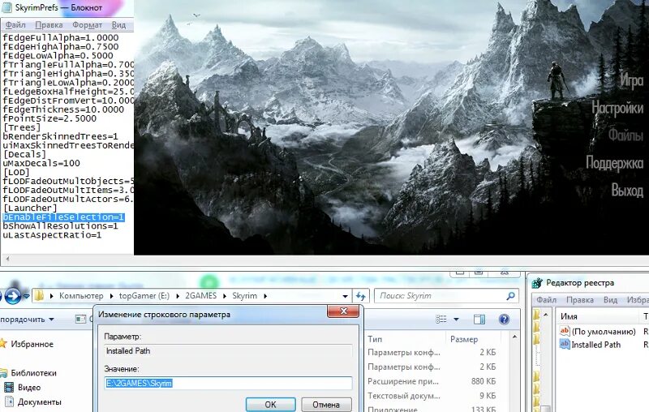Close the Изменение строкового параметра dialog
The width and height of the screenshot is (649, 412).
coord(343,311)
